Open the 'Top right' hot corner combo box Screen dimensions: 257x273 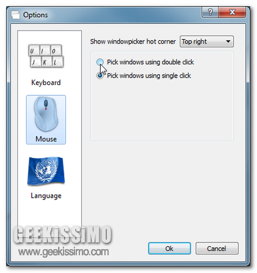pos(206,42)
